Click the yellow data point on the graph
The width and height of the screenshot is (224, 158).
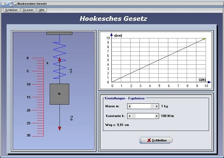pyautogui.click(x=204, y=39)
